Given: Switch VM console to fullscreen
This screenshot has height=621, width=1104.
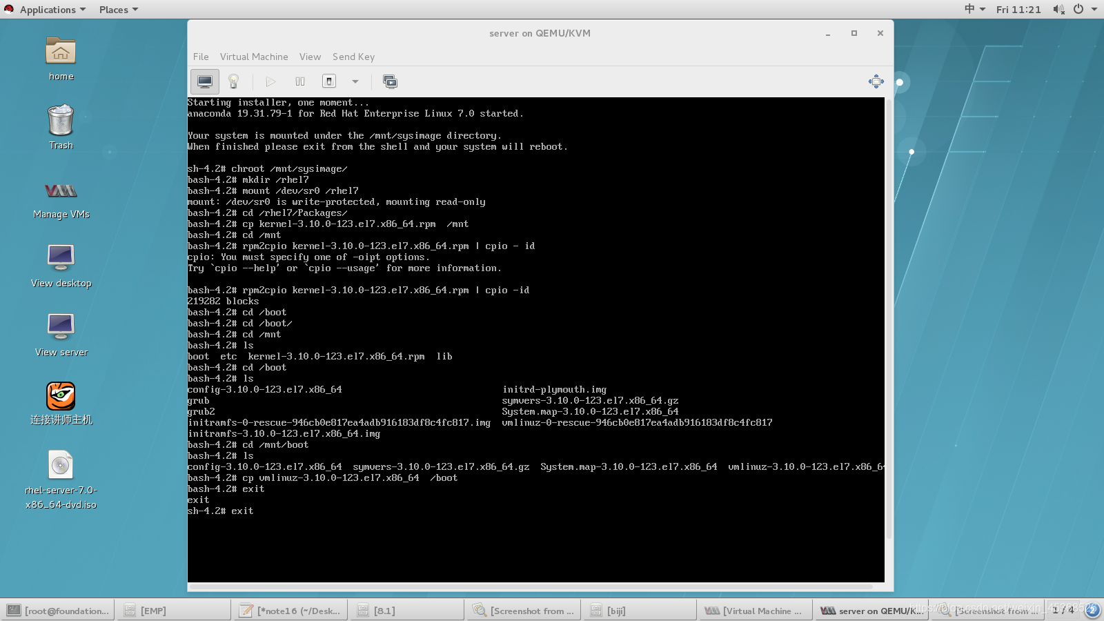Looking at the screenshot, I should (x=876, y=81).
